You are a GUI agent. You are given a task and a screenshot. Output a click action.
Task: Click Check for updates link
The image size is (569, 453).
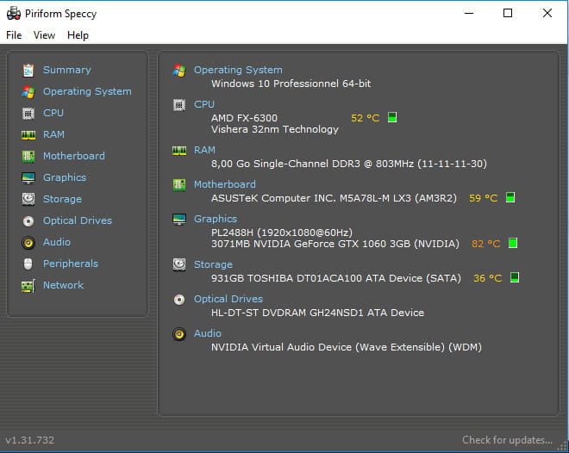507,440
